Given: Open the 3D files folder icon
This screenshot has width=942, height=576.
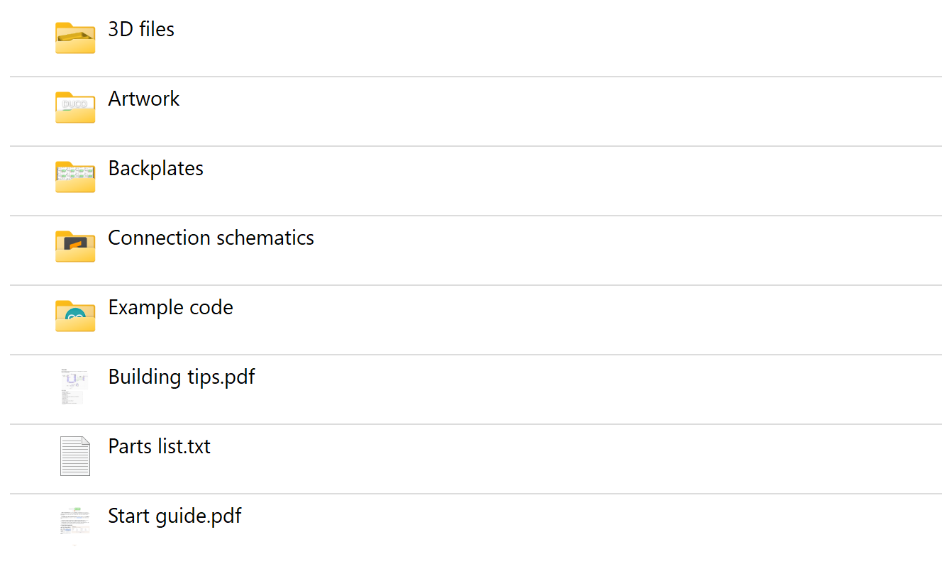Looking at the screenshot, I should tap(75, 38).
